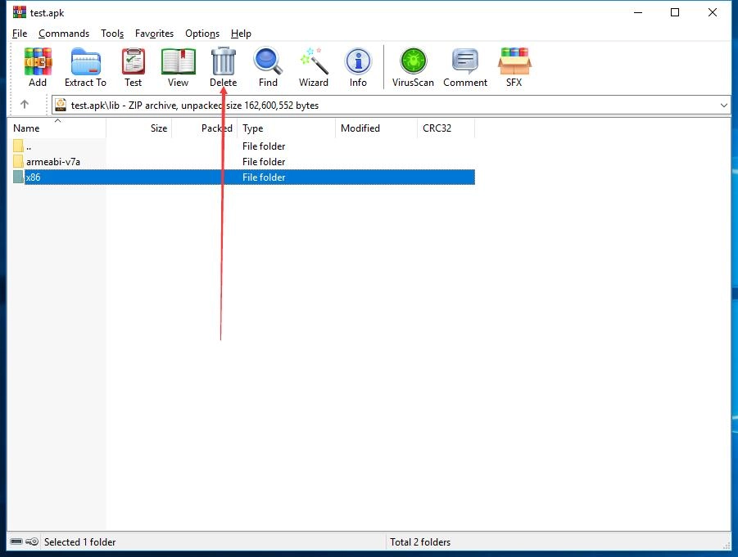This screenshot has height=557, width=738.
Task: Run the VirusScan bug icon
Action: 414,61
